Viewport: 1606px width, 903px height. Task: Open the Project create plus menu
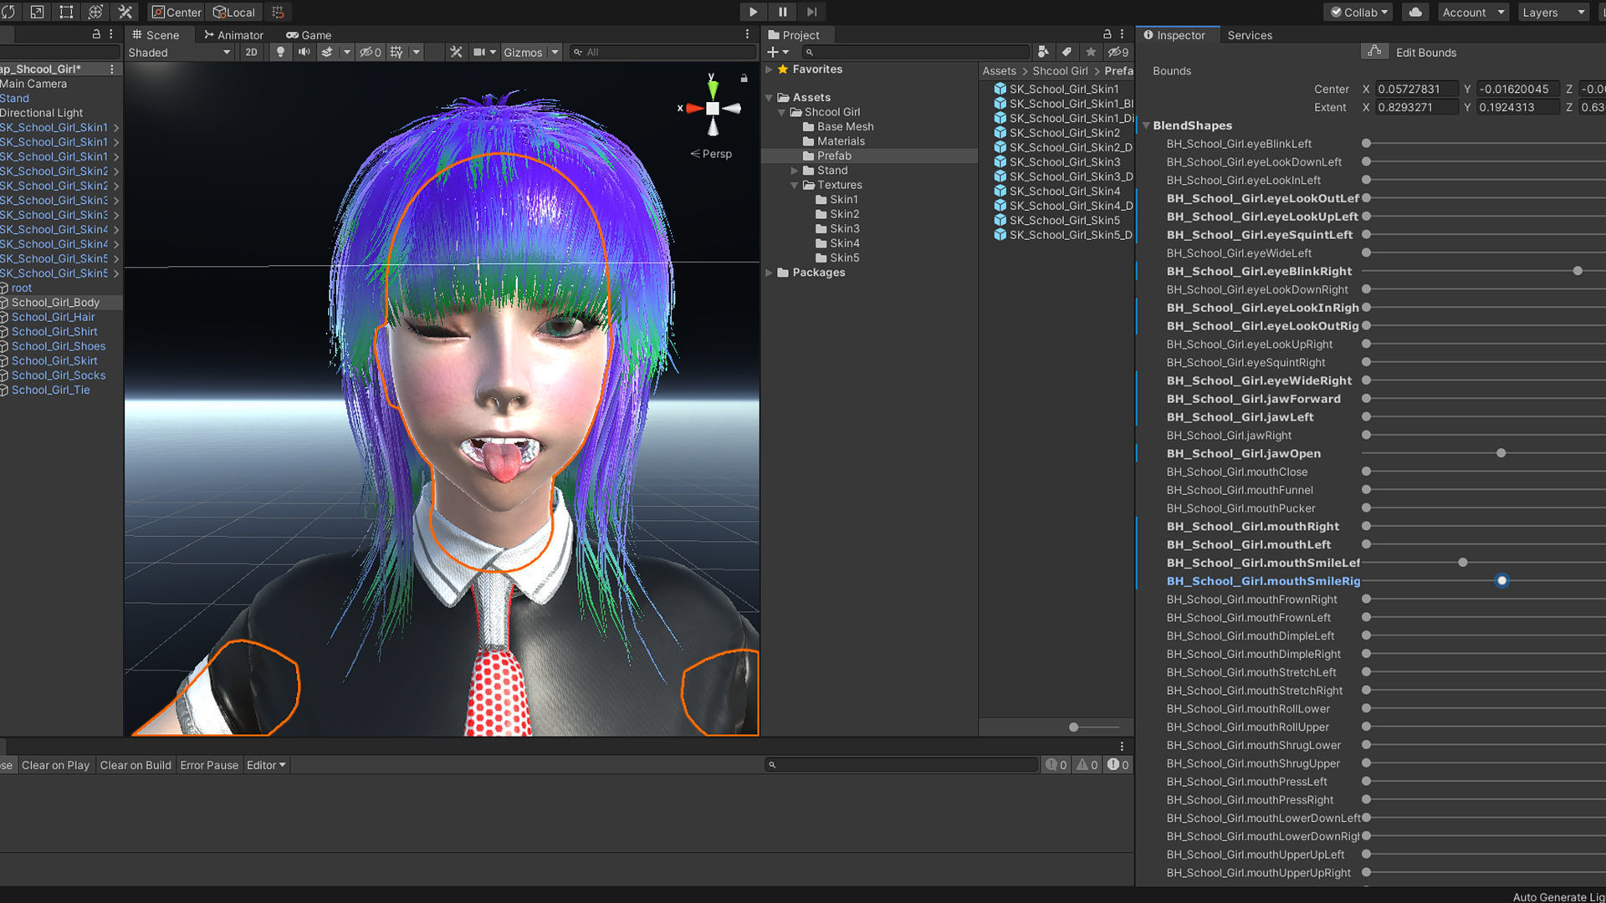click(778, 52)
